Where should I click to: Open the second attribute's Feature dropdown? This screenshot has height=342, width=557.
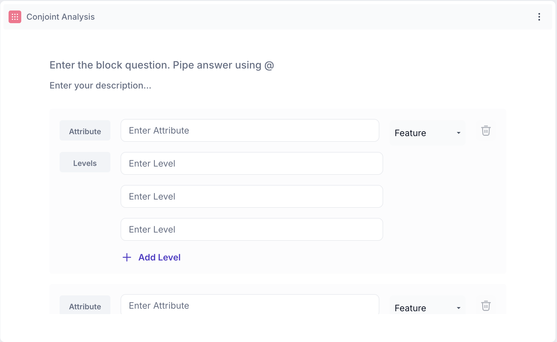tap(427, 308)
